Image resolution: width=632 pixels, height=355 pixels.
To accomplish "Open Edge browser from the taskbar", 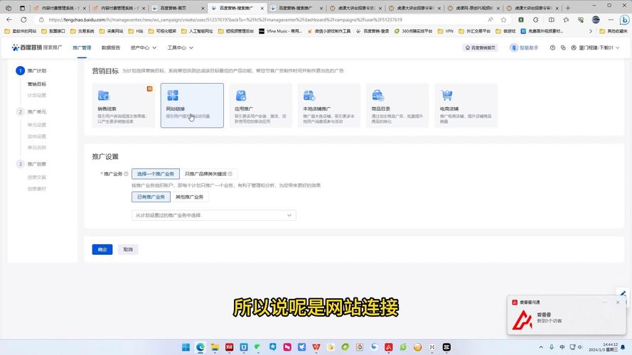I will coord(200,347).
